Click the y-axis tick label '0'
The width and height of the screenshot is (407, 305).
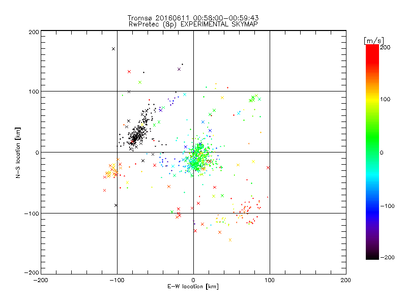37,152
